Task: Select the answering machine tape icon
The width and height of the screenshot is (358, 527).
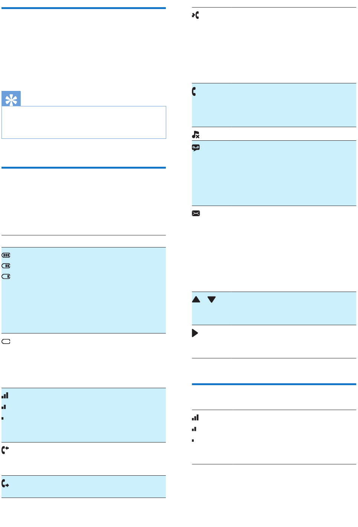Action: pyautogui.click(x=196, y=148)
